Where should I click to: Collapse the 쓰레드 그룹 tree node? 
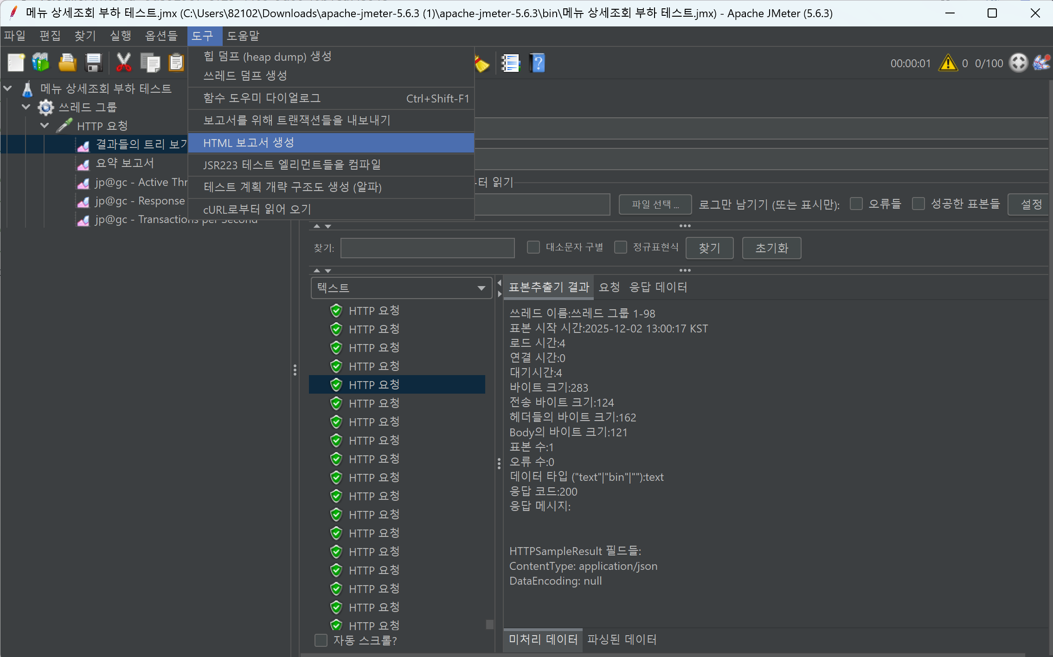[26, 107]
